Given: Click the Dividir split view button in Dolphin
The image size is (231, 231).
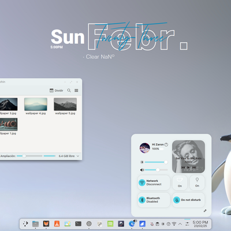Looking at the screenshot, I should [56, 91].
